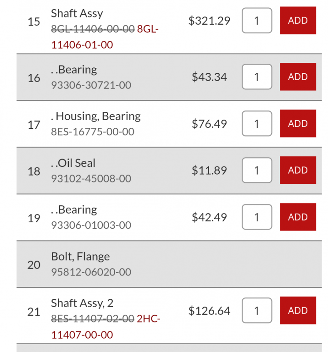The width and height of the screenshot is (328, 352).
Task: Focus the quantity box for the $43.34 Bearing
Action: coord(257,77)
